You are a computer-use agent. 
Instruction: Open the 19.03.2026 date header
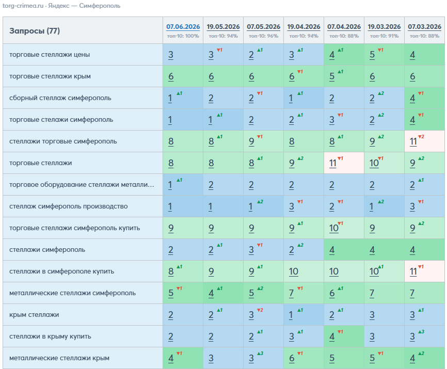(x=384, y=27)
